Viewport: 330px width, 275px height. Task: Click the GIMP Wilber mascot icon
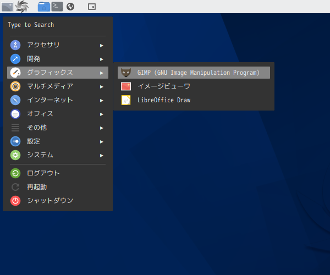click(x=126, y=73)
